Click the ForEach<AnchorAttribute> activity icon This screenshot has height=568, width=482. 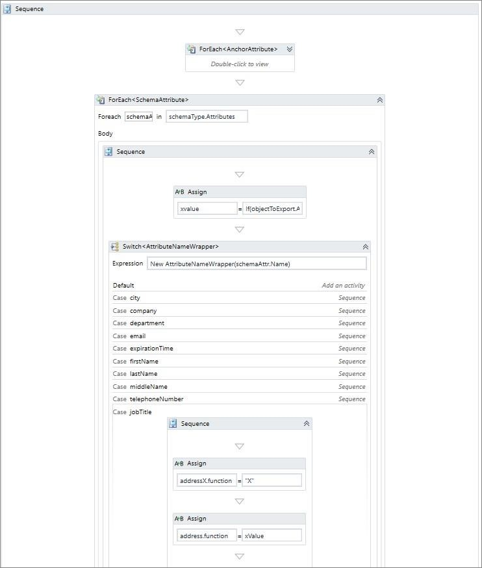pyautogui.click(x=192, y=49)
